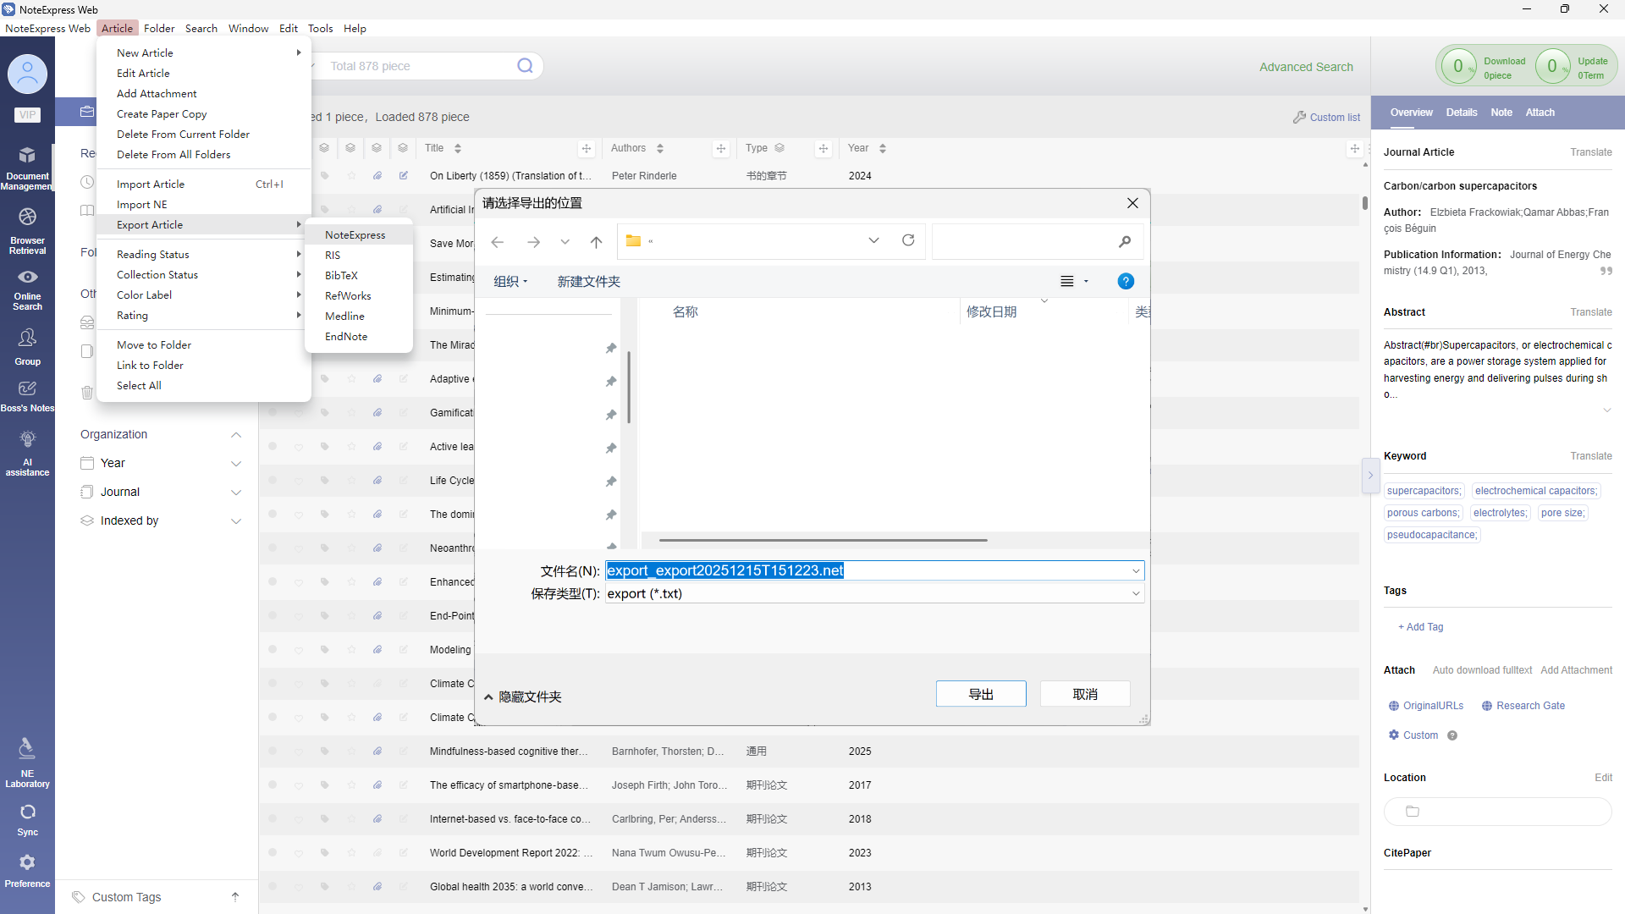This screenshot has height=914, width=1625.
Task: Click the refresh icon in dialog address bar
Action: coord(908,240)
